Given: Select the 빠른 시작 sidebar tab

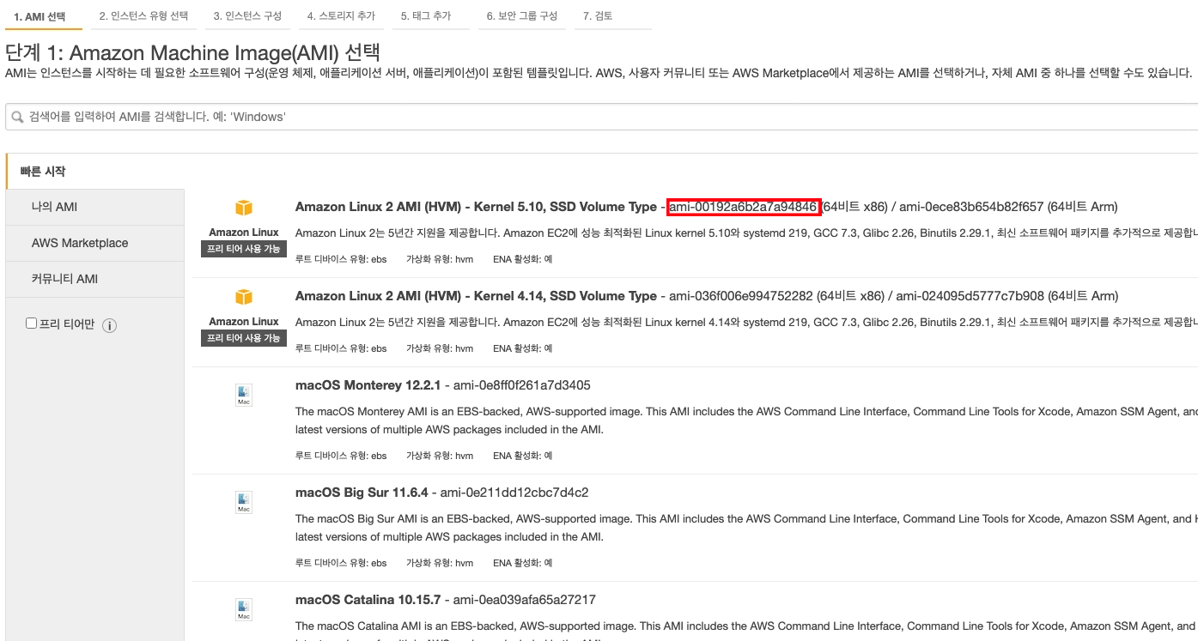Looking at the screenshot, I should click(x=94, y=172).
